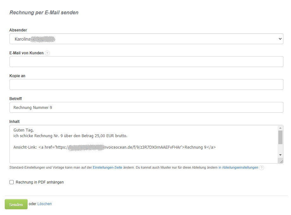Click the Löschen link
This screenshot has height=215, width=291.
point(44,204)
